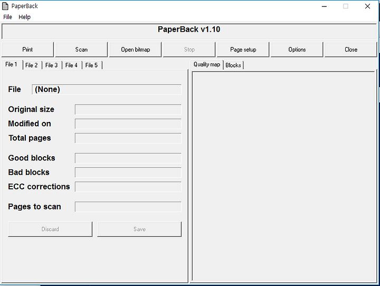Image resolution: width=380 pixels, height=286 pixels.
Task: Select the File 1 tab
Action: tap(12, 64)
